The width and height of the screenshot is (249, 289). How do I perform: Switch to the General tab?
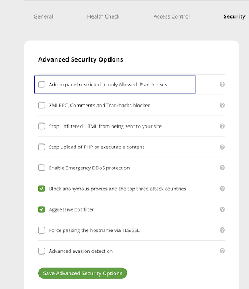[43, 16]
